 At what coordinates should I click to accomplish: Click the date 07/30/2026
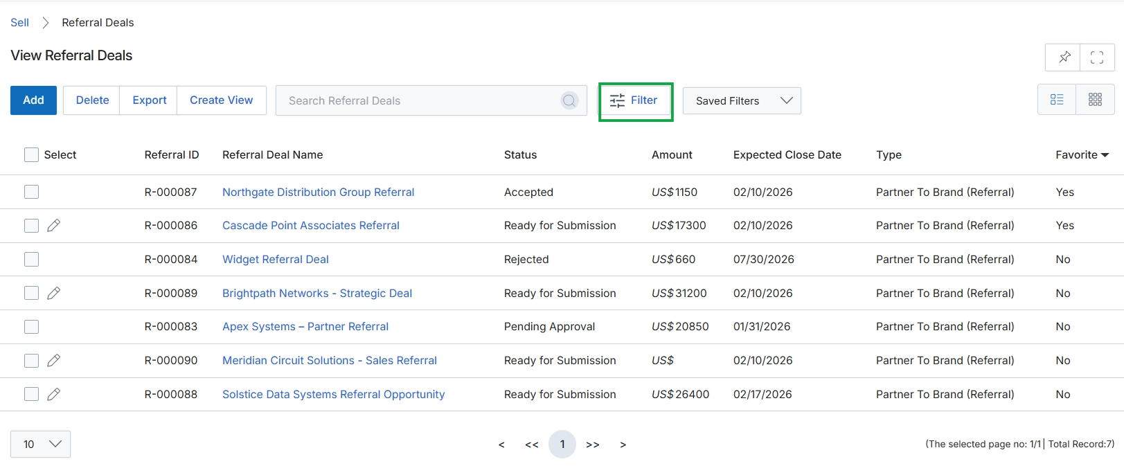point(764,259)
